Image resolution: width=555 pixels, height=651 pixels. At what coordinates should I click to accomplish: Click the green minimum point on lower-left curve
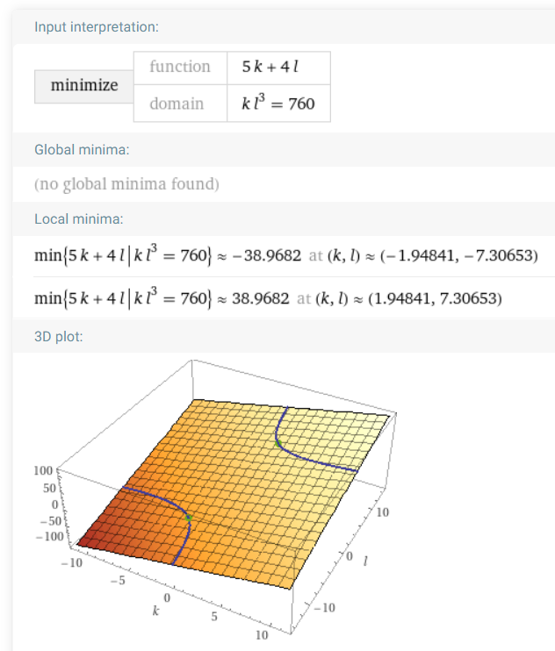(x=188, y=519)
